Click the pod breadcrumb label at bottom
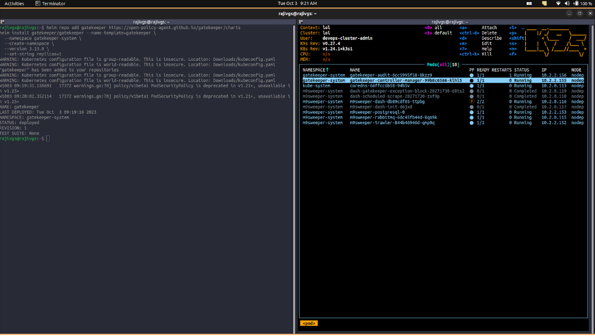This screenshot has width=595, height=336. pos(308,323)
